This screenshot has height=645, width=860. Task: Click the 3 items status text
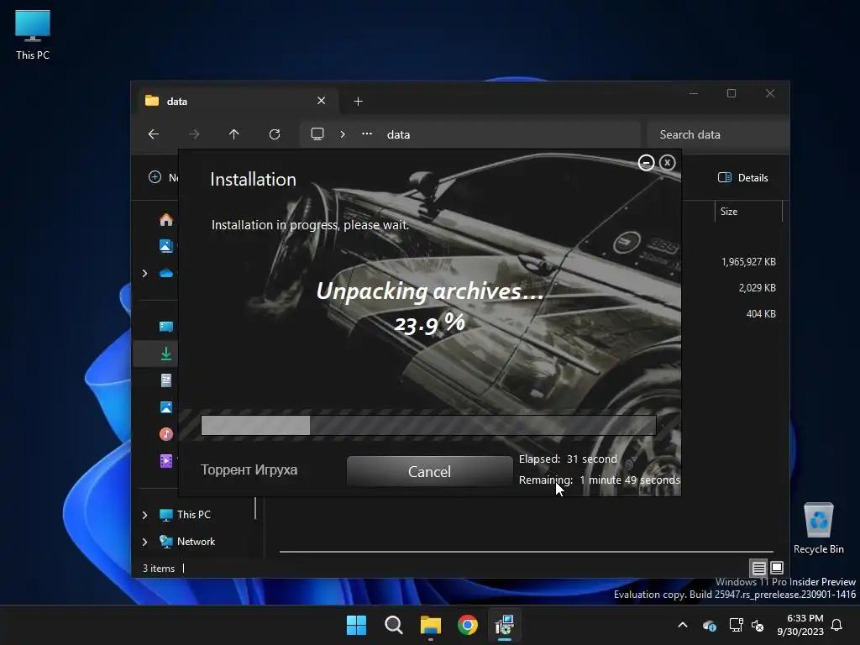coord(159,569)
